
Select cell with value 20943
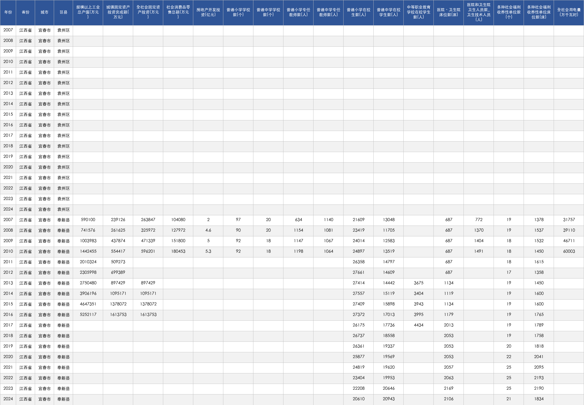click(x=389, y=399)
